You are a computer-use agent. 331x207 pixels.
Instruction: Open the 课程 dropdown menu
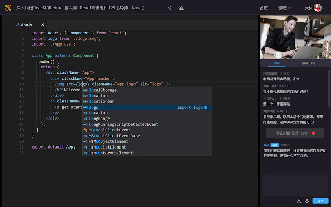tap(284, 8)
